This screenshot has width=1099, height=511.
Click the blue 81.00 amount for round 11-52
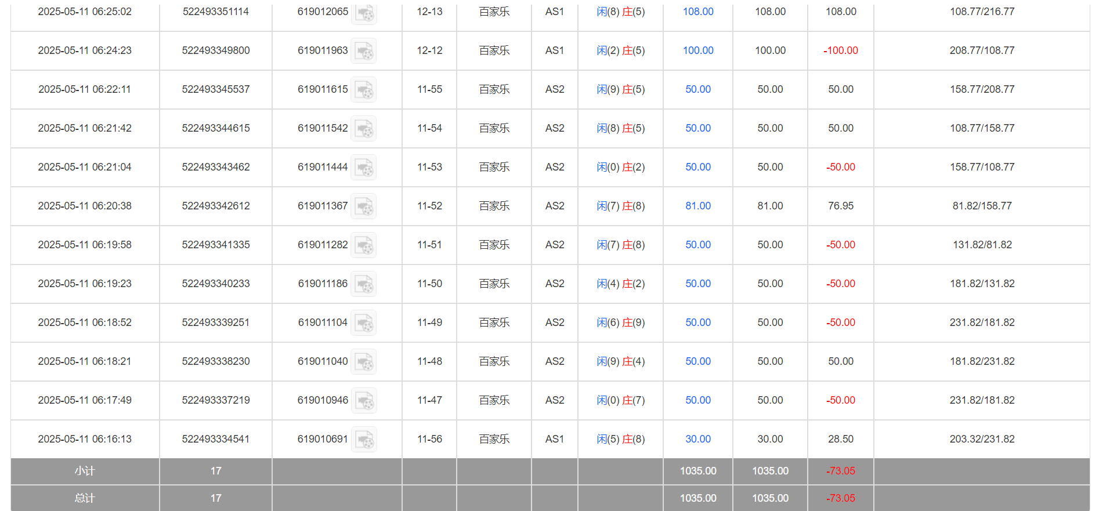697,206
